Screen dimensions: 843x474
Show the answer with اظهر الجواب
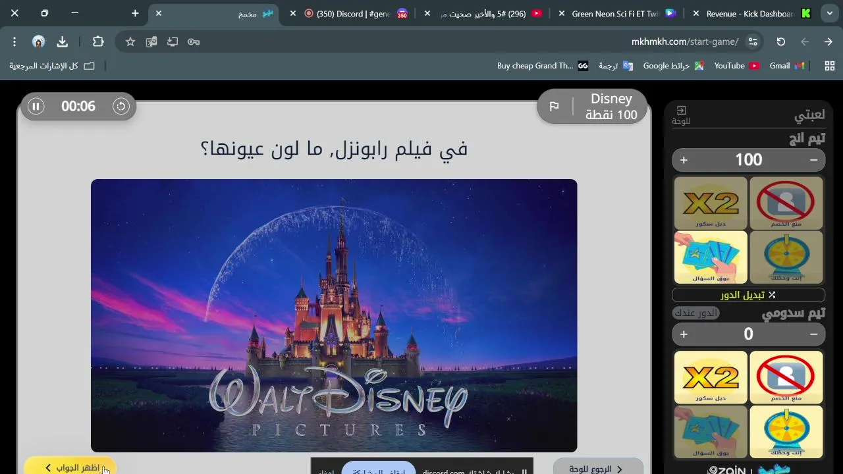point(70,467)
